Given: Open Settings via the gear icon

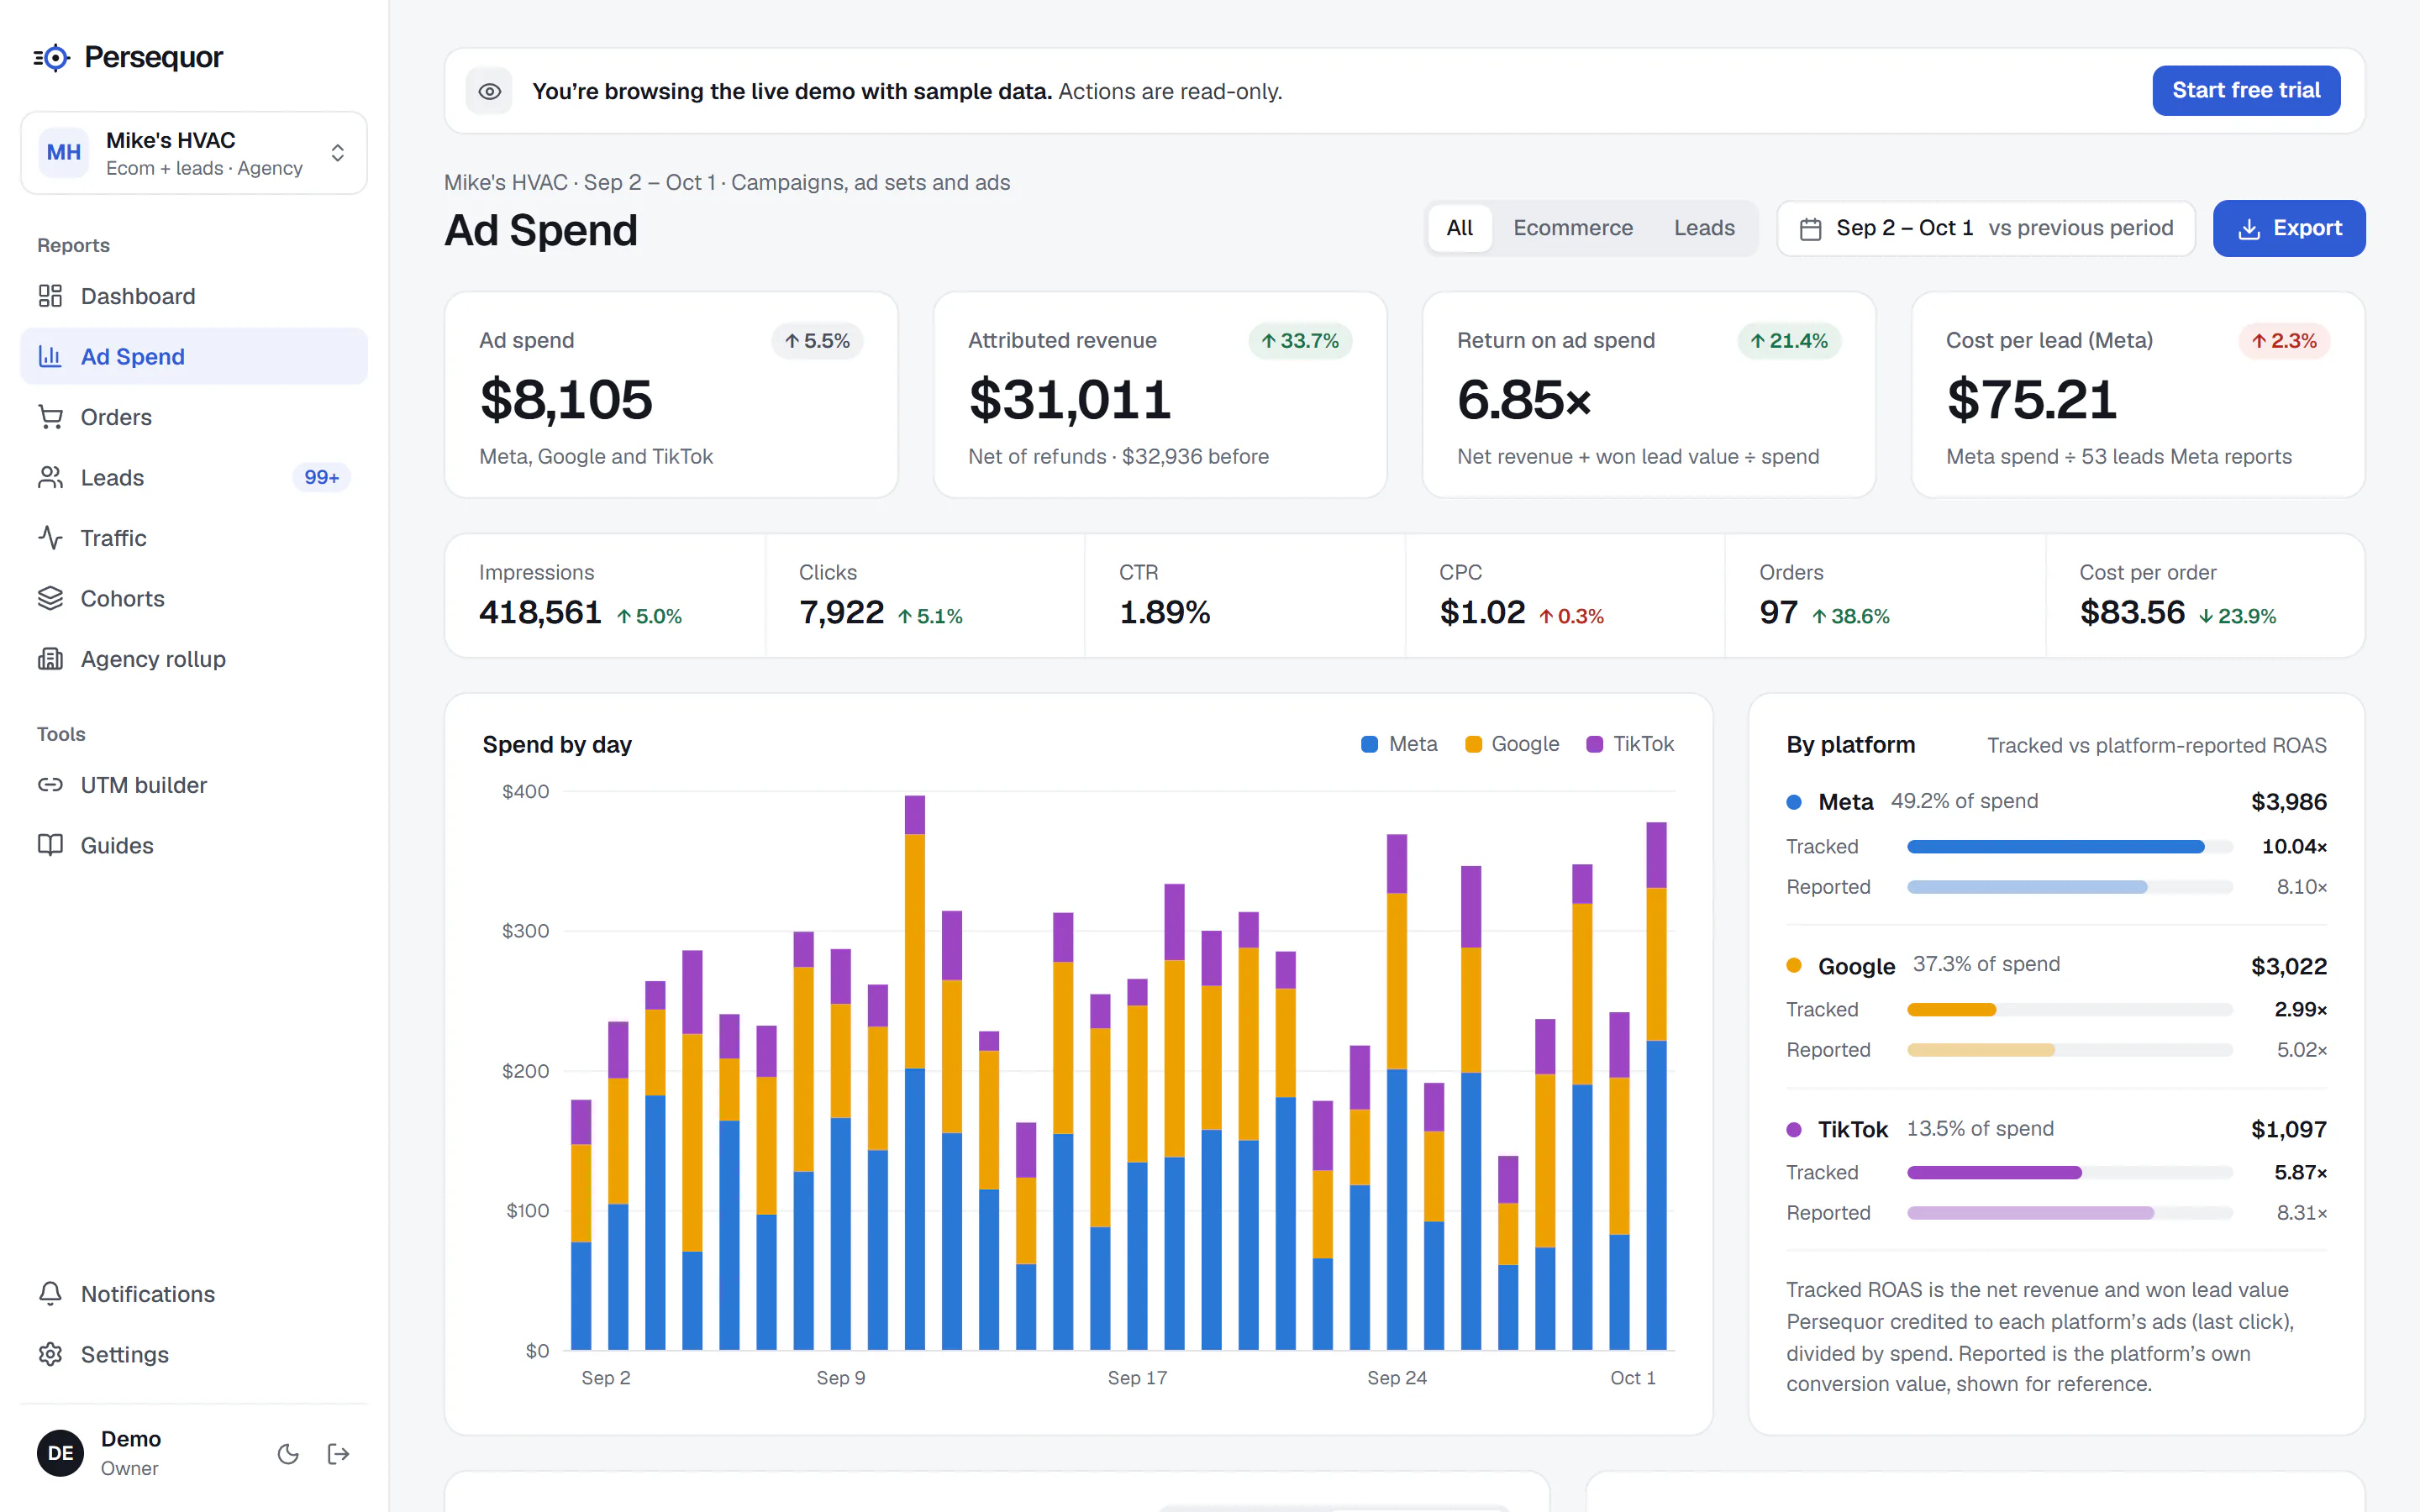Looking at the screenshot, I should coord(50,1354).
